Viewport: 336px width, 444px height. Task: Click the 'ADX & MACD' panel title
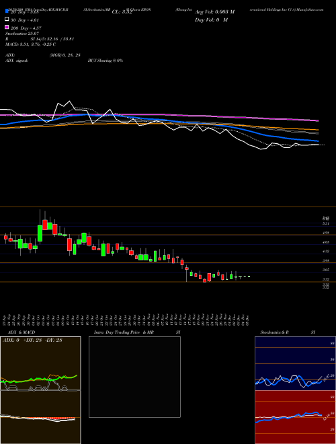tap(20, 332)
